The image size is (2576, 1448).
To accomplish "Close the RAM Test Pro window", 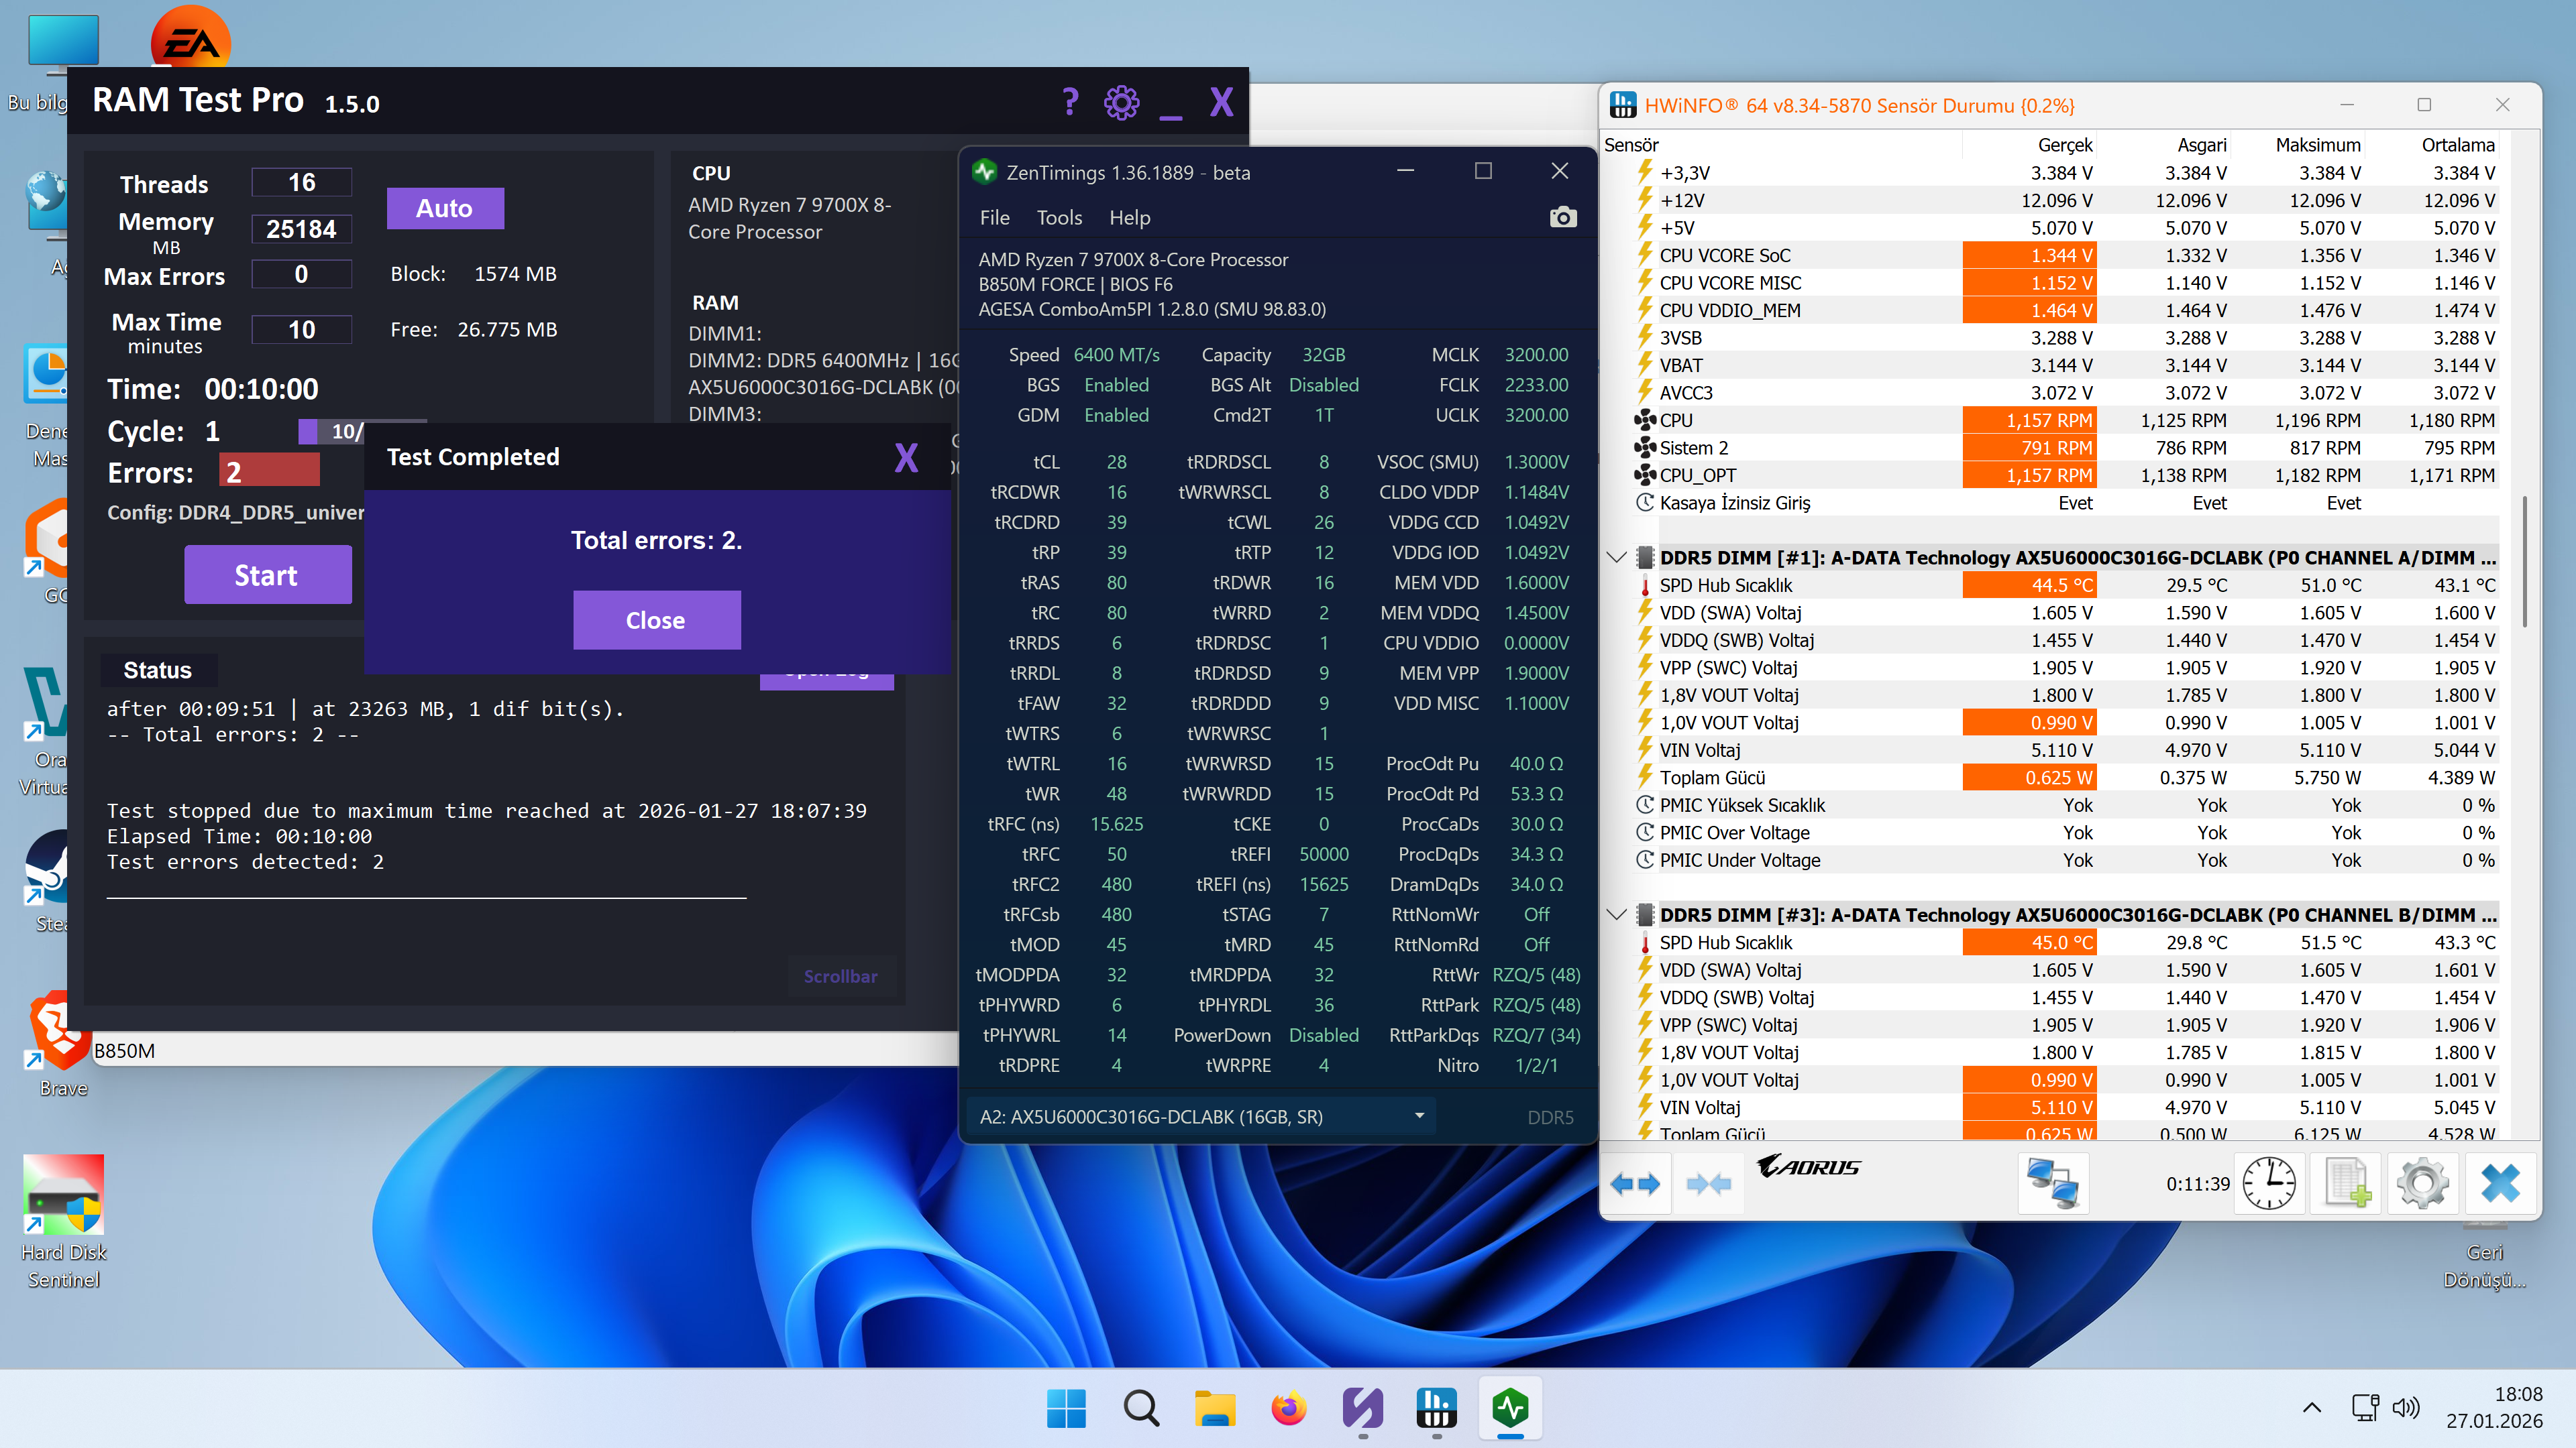I will click(1221, 102).
